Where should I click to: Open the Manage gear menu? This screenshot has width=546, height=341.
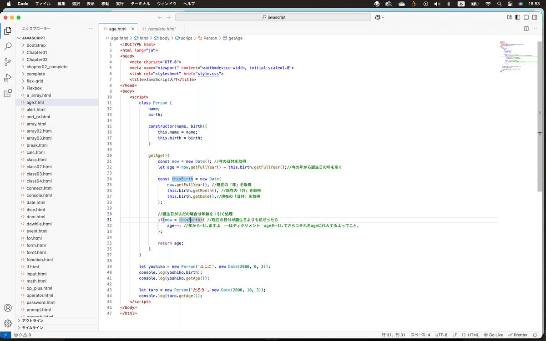[7, 323]
